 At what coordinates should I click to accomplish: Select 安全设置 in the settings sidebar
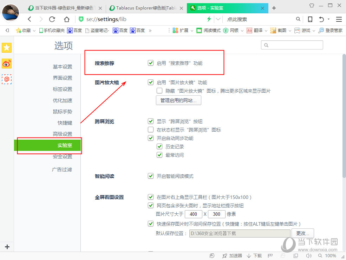click(63, 156)
